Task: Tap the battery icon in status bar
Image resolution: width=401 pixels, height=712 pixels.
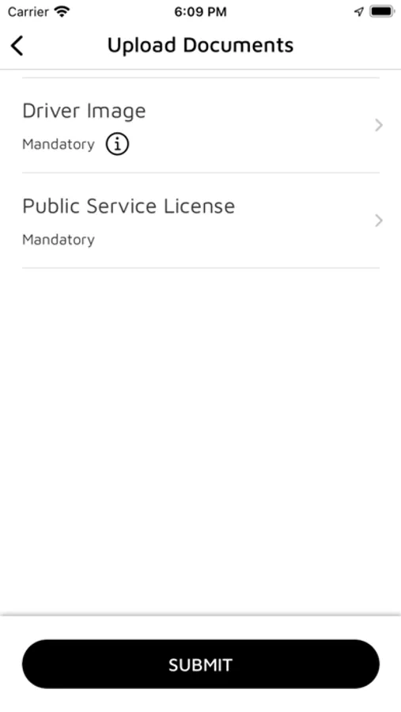Action: tap(381, 12)
